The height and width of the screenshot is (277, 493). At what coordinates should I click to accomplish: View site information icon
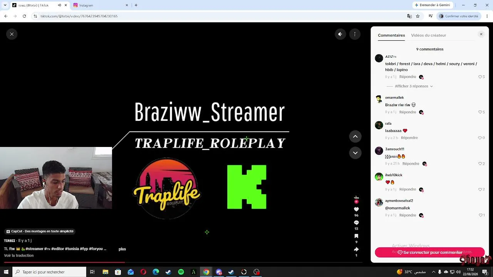[35, 16]
